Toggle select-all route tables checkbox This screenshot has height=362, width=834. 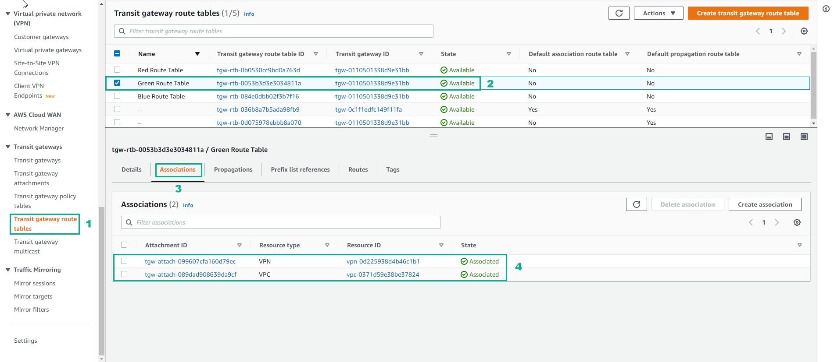(x=117, y=53)
